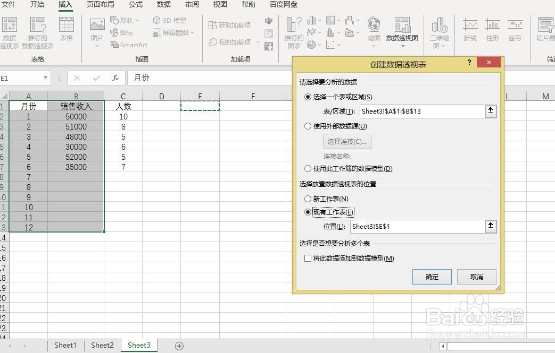Collapse the 表/区域 range selector
This screenshot has width=555, height=353.
click(490, 111)
